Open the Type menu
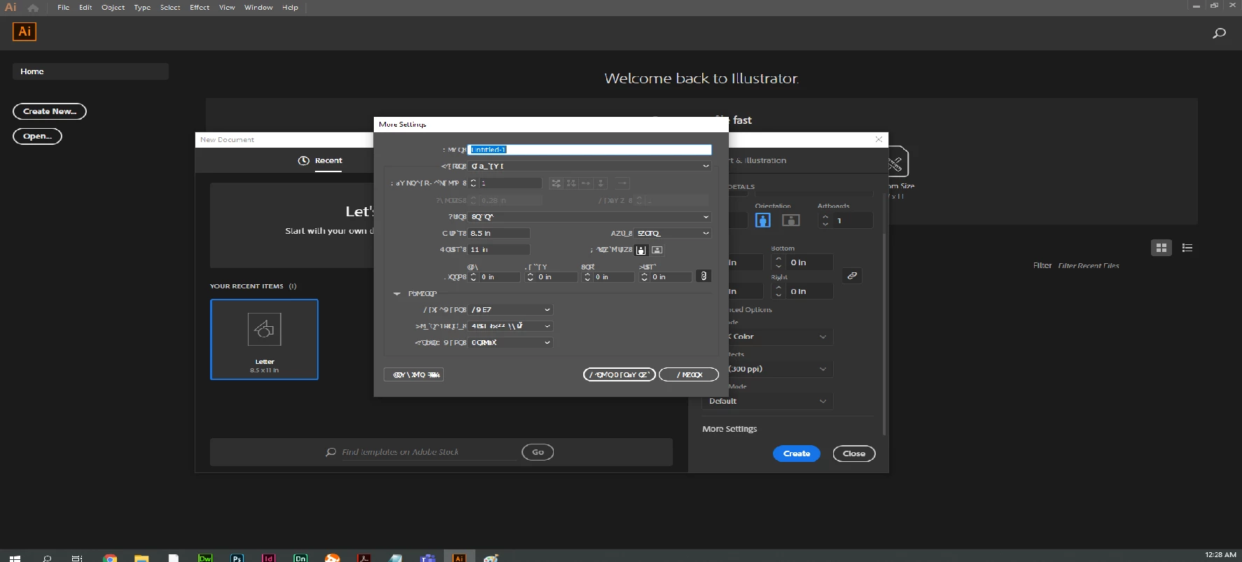Screen dimensions: 1242x562 point(142,8)
